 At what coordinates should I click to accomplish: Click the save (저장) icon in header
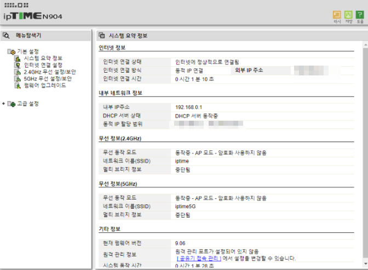(348, 15)
